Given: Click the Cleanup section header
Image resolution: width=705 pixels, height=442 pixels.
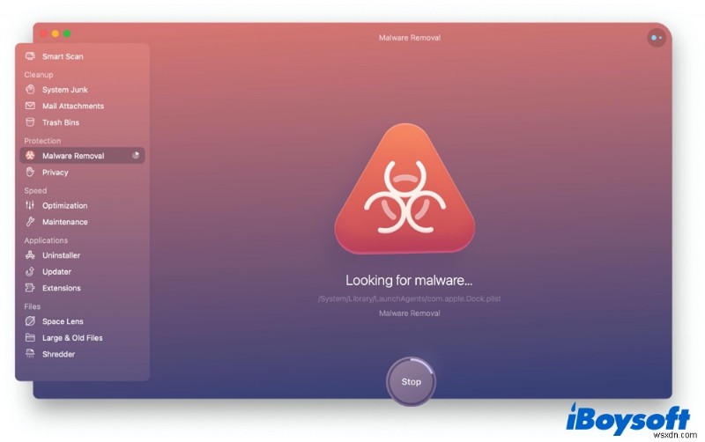Looking at the screenshot, I should [39, 75].
